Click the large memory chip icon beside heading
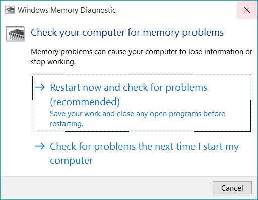 pos(15,34)
